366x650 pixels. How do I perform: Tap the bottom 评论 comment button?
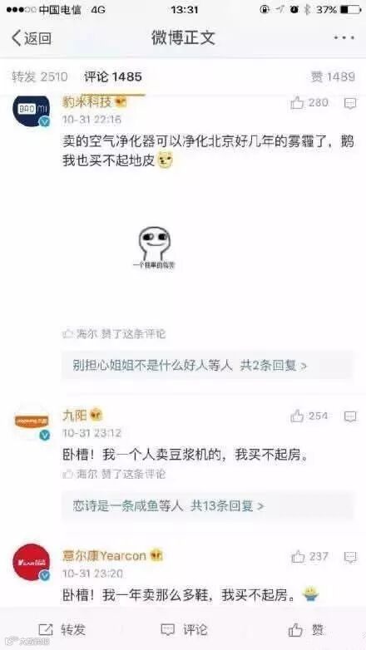(x=183, y=630)
